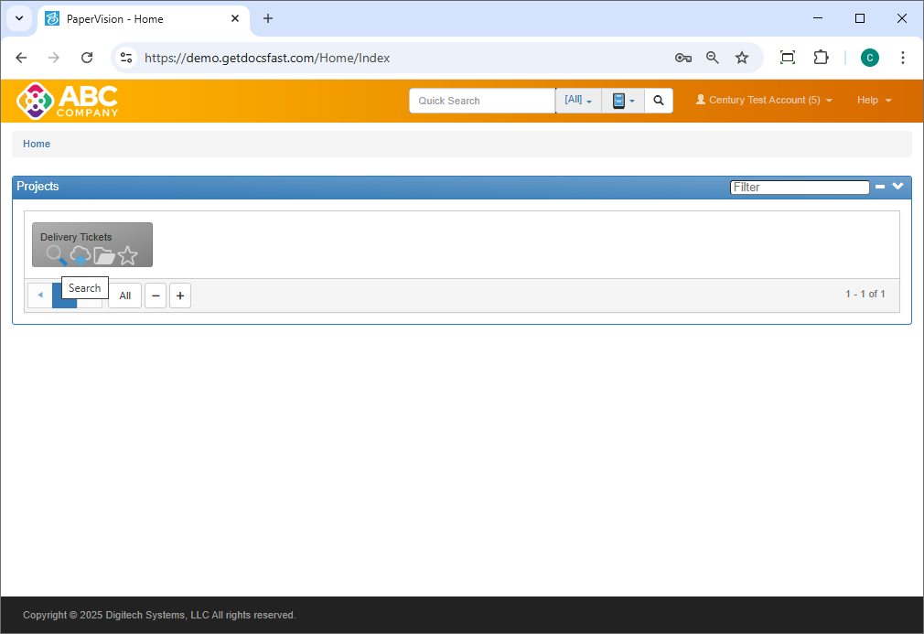
Task: Click the plus button in the pager
Action: pos(180,296)
